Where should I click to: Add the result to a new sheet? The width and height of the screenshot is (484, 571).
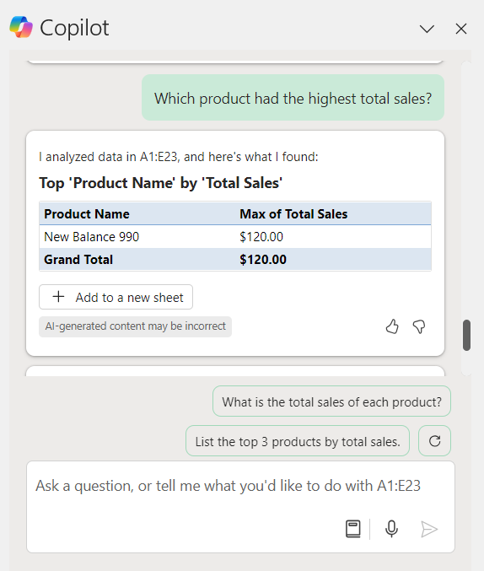[116, 297]
